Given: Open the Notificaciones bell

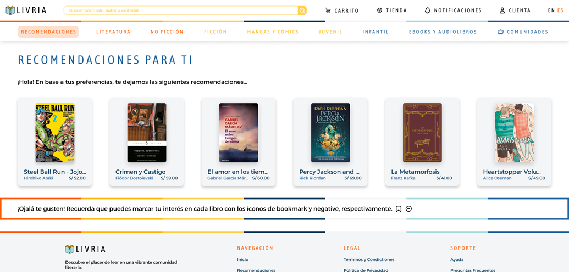Looking at the screenshot, I should 453,10.
